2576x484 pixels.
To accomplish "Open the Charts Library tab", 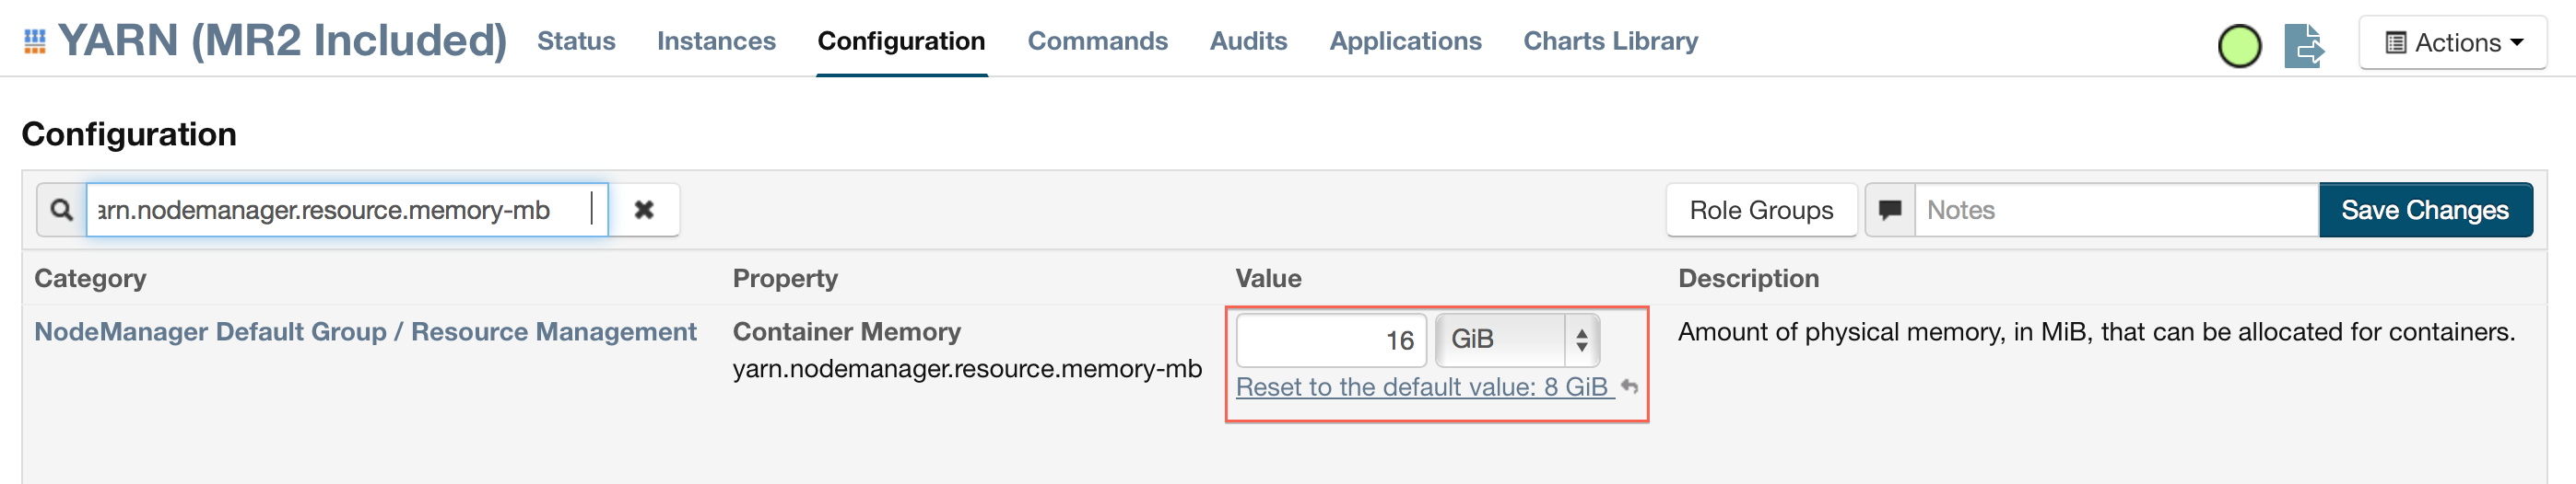I will (x=1610, y=40).
